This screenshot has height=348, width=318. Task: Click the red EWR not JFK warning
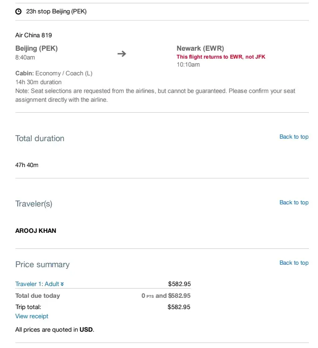(x=221, y=57)
